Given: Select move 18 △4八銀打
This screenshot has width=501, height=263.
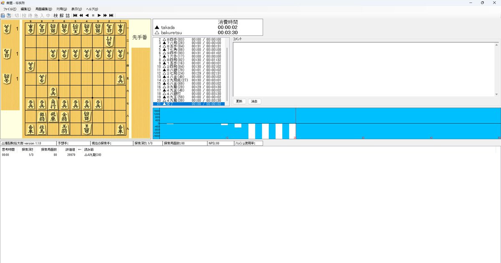Looking at the screenshot, I should pyautogui.click(x=189, y=93).
